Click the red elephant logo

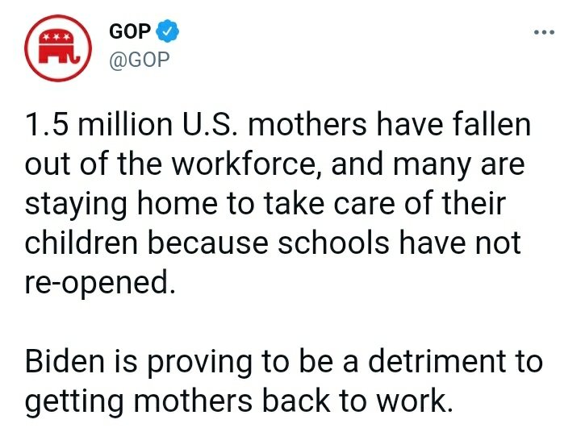pyautogui.click(x=59, y=46)
